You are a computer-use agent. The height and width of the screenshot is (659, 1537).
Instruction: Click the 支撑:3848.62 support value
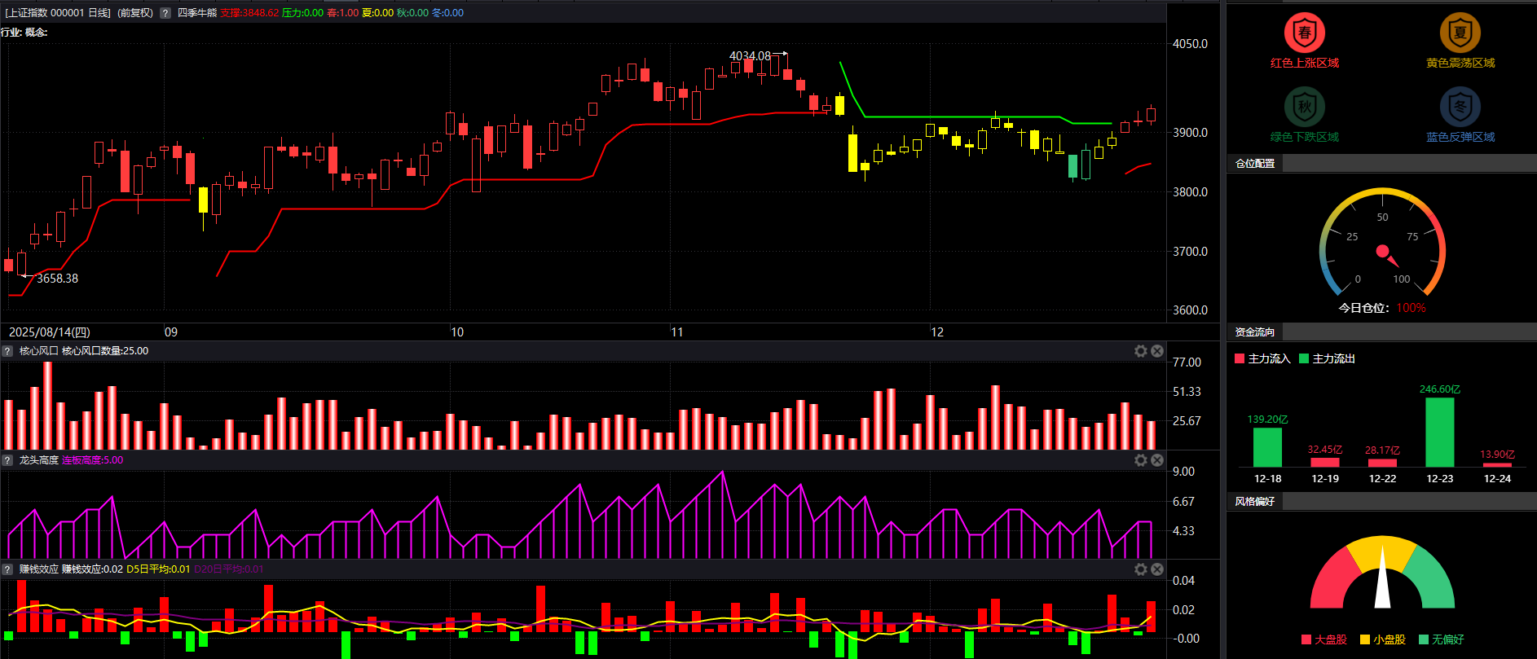tap(249, 13)
